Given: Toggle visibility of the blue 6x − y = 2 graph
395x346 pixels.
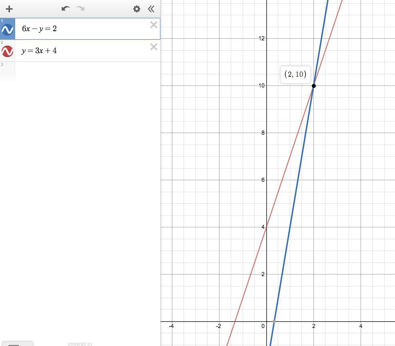Looking at the screenshot, I should click(7, 30).
